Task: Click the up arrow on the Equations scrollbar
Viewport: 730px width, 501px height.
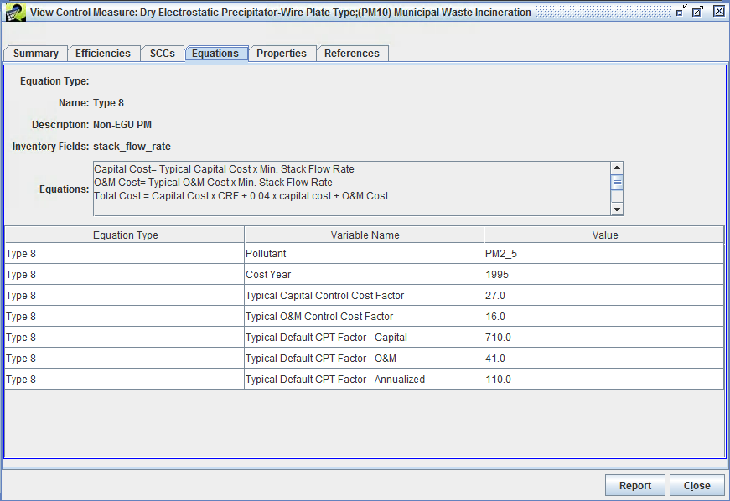Action: tap(617, 168)
